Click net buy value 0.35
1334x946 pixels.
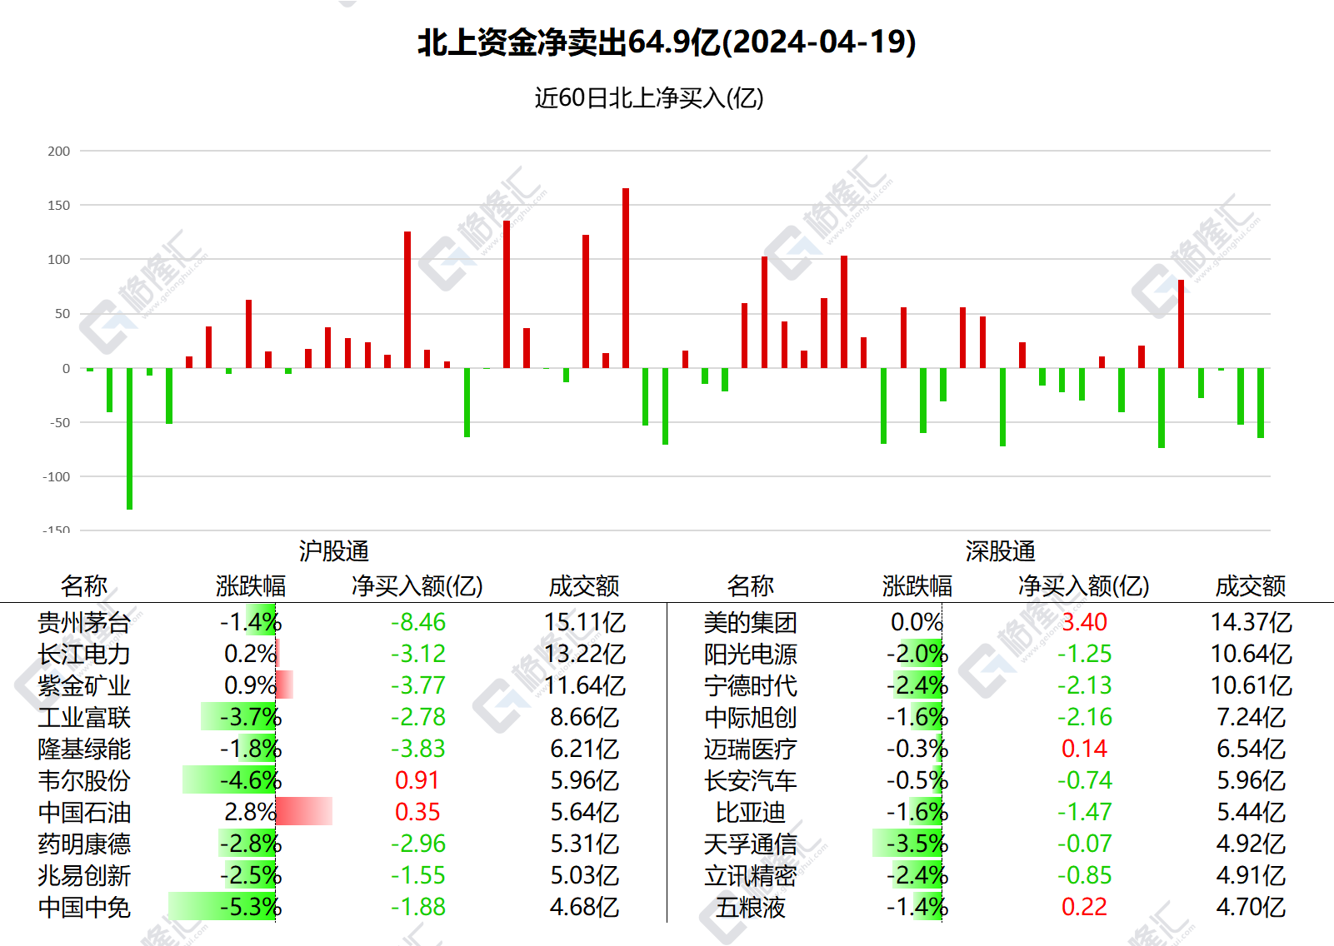pos(417,812)
